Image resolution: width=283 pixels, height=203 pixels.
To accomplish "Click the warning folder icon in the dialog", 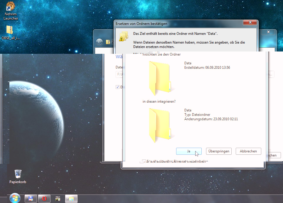I will point(124,36).
